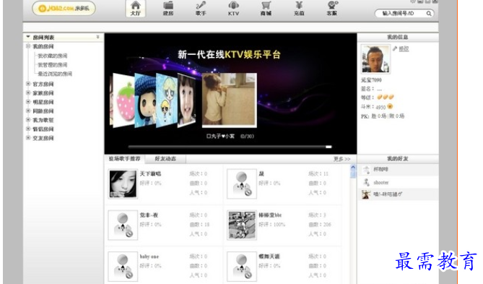This screenshot has width=483, height=284.
Task: Click friend name shooter
Action: pos(381,183)
